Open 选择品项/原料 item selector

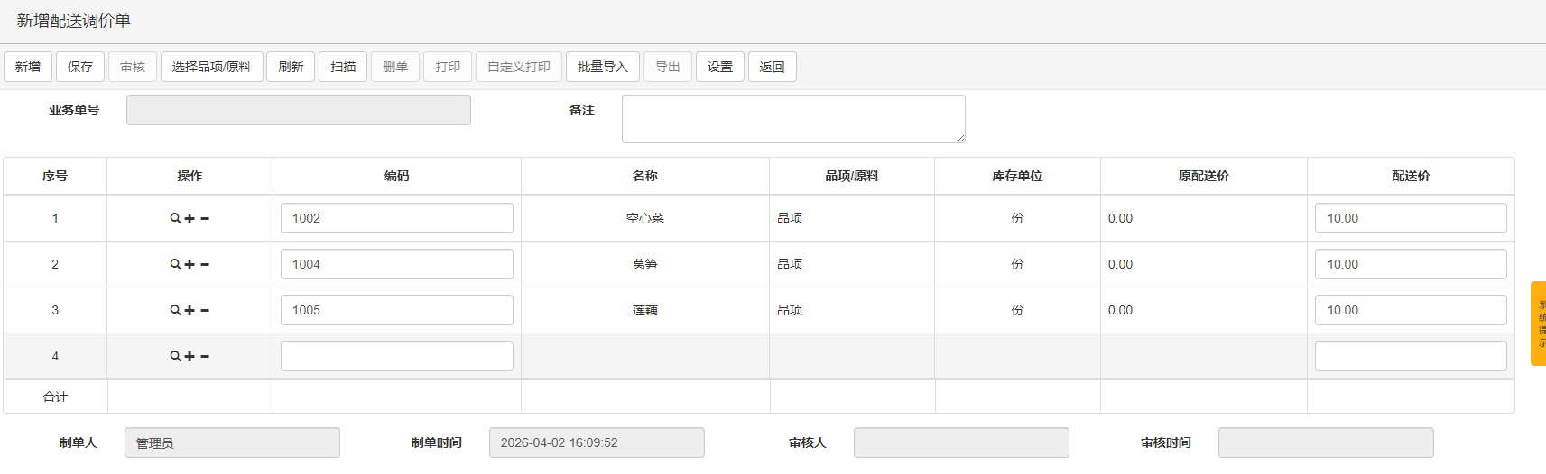pyautogui.click(x=212, y=67)
